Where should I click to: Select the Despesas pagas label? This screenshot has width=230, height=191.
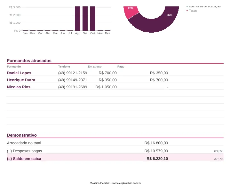(x=24, y=151)
